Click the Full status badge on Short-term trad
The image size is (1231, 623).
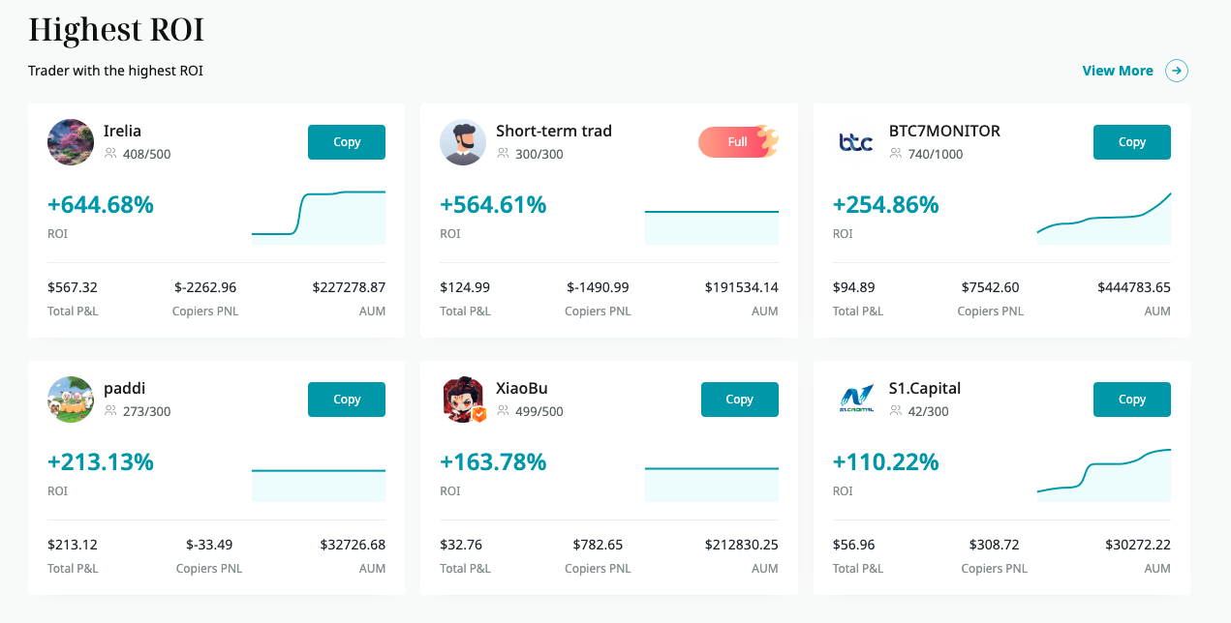pos(738,141)
